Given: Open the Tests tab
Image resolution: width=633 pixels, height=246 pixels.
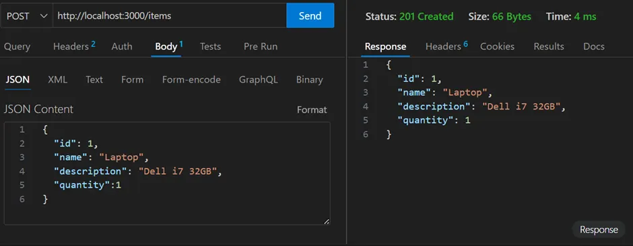Looking at the screenshot, I should [x=210, y=46].
